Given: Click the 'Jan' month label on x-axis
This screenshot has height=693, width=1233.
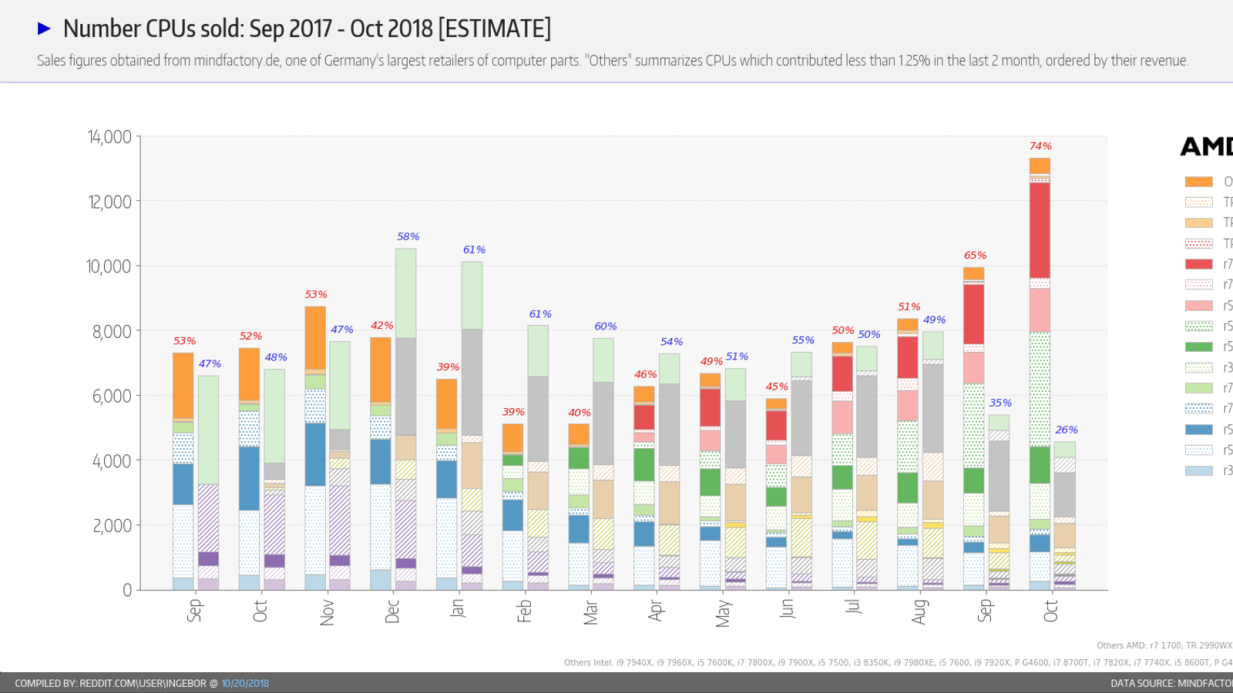Looking at the screenshot, I should tap(458, 608).
